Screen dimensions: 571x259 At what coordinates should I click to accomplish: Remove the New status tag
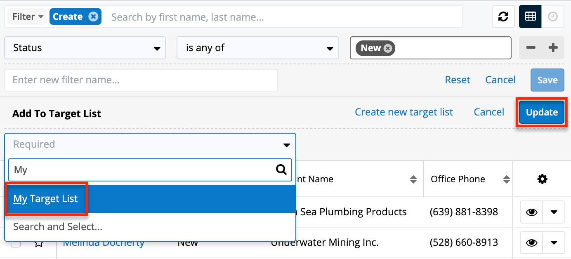(x=387, y=48)
